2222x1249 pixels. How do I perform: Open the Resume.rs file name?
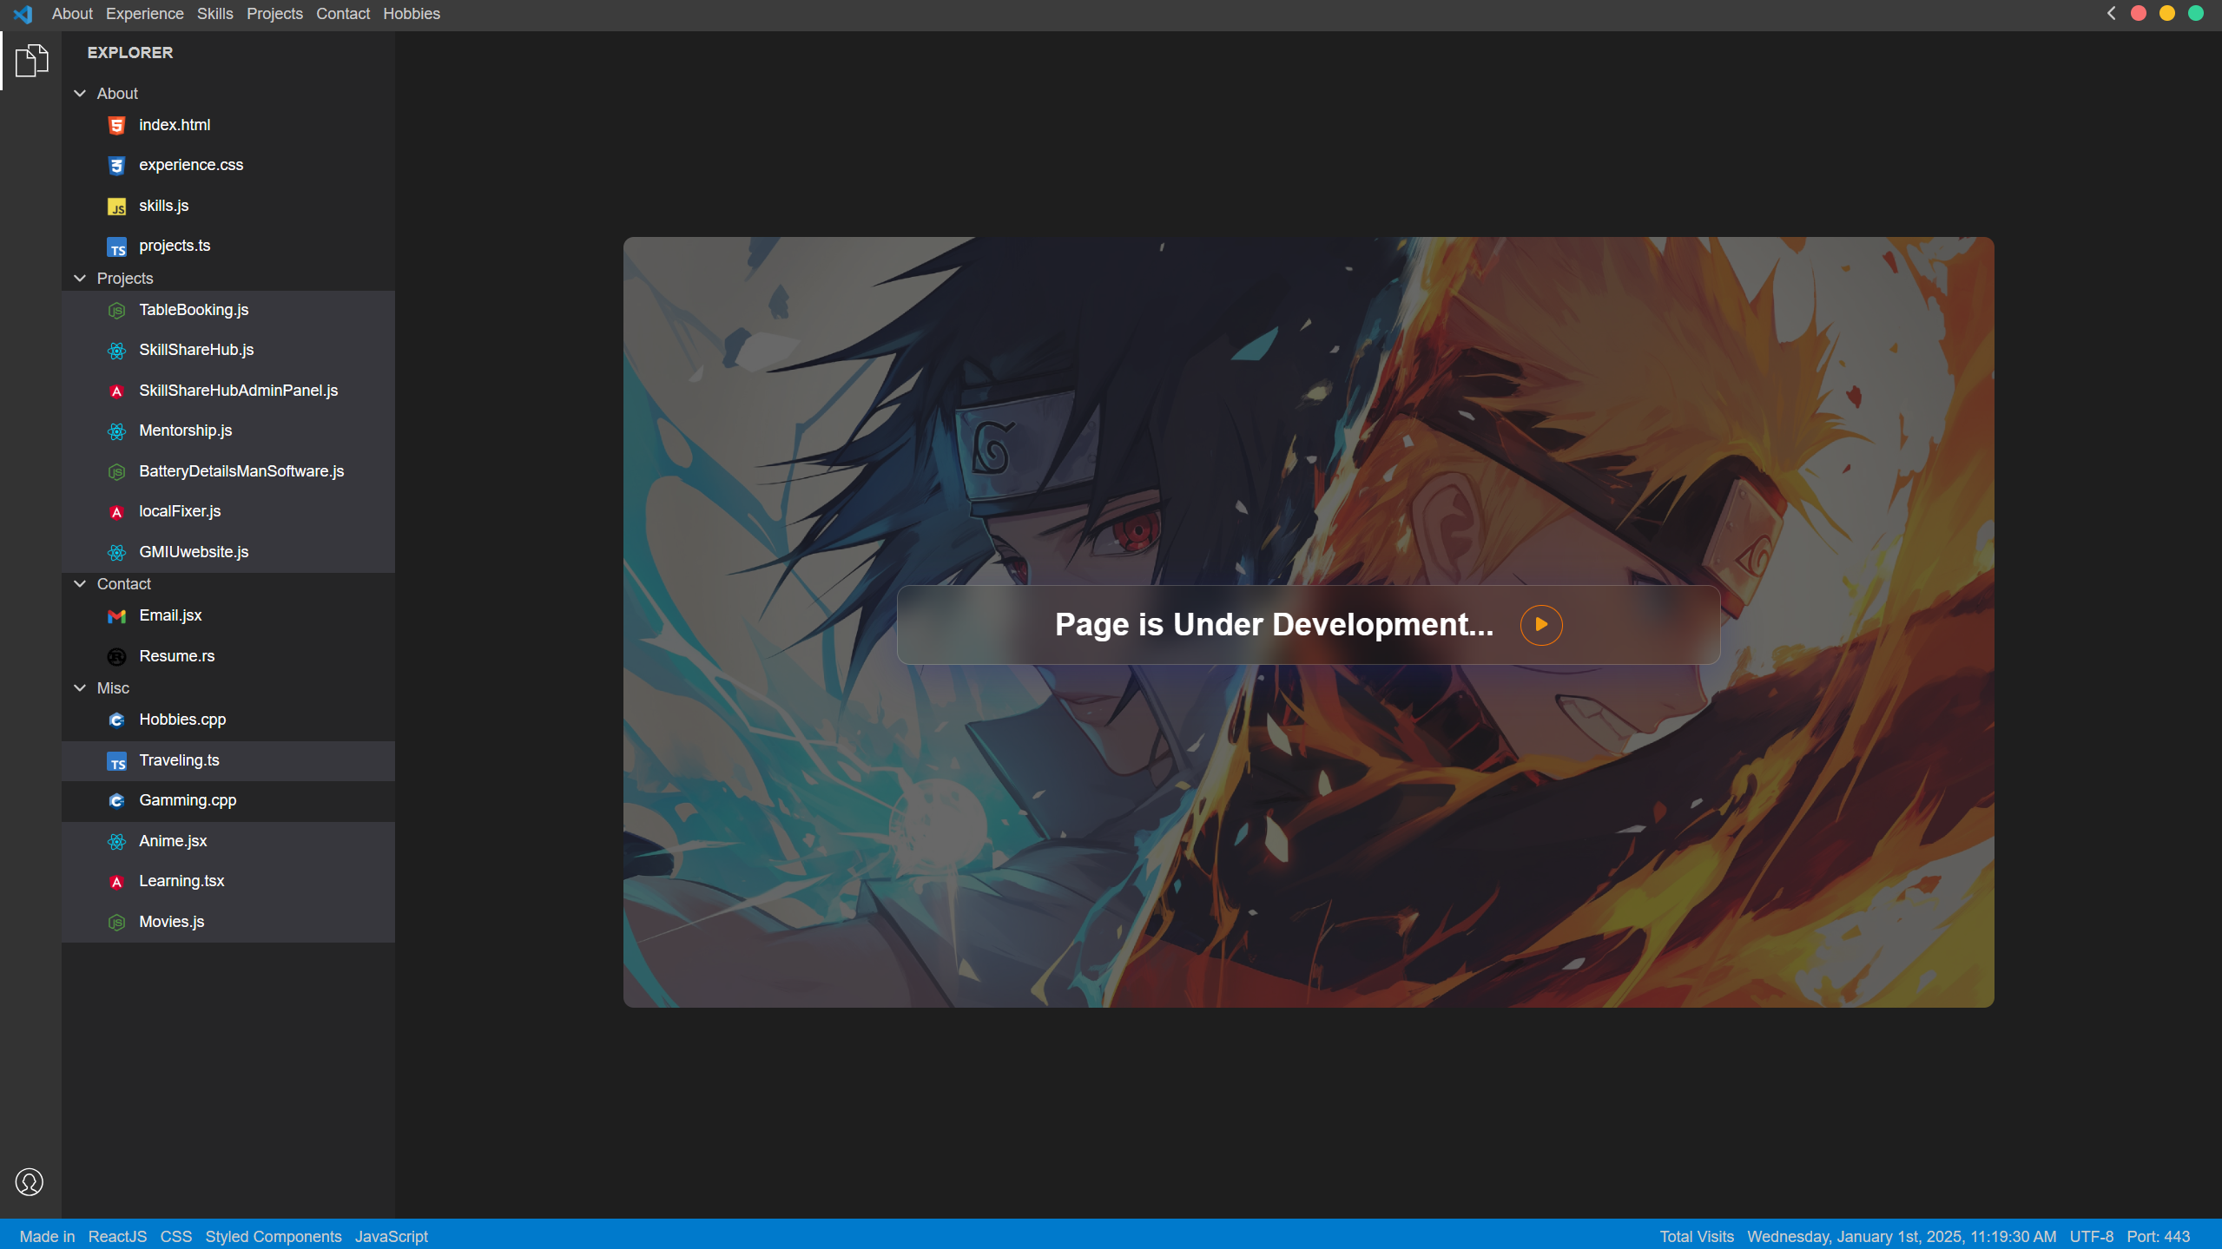coord(177,656)
